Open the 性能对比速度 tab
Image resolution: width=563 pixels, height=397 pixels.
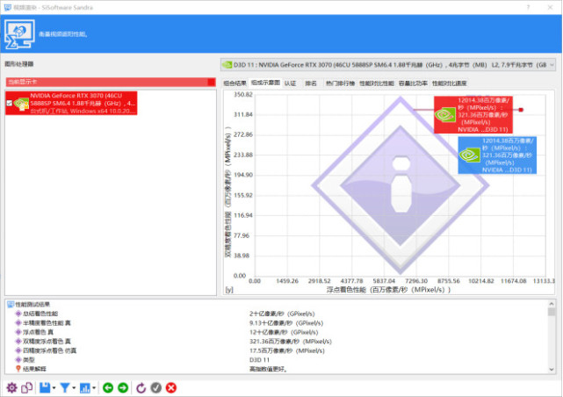point(449,83)
